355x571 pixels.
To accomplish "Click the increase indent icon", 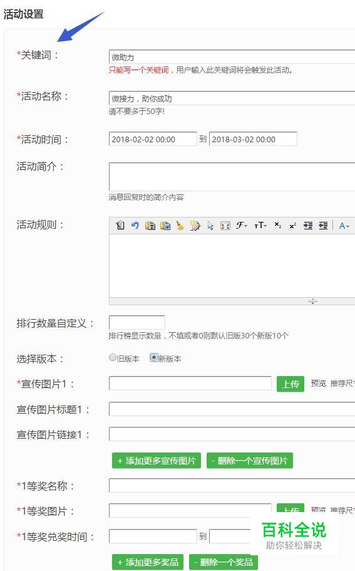I will tap(308, 226).
